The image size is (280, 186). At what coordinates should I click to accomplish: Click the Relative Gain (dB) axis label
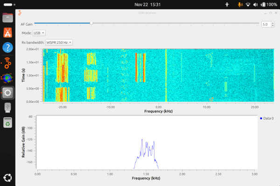(23, 142)
